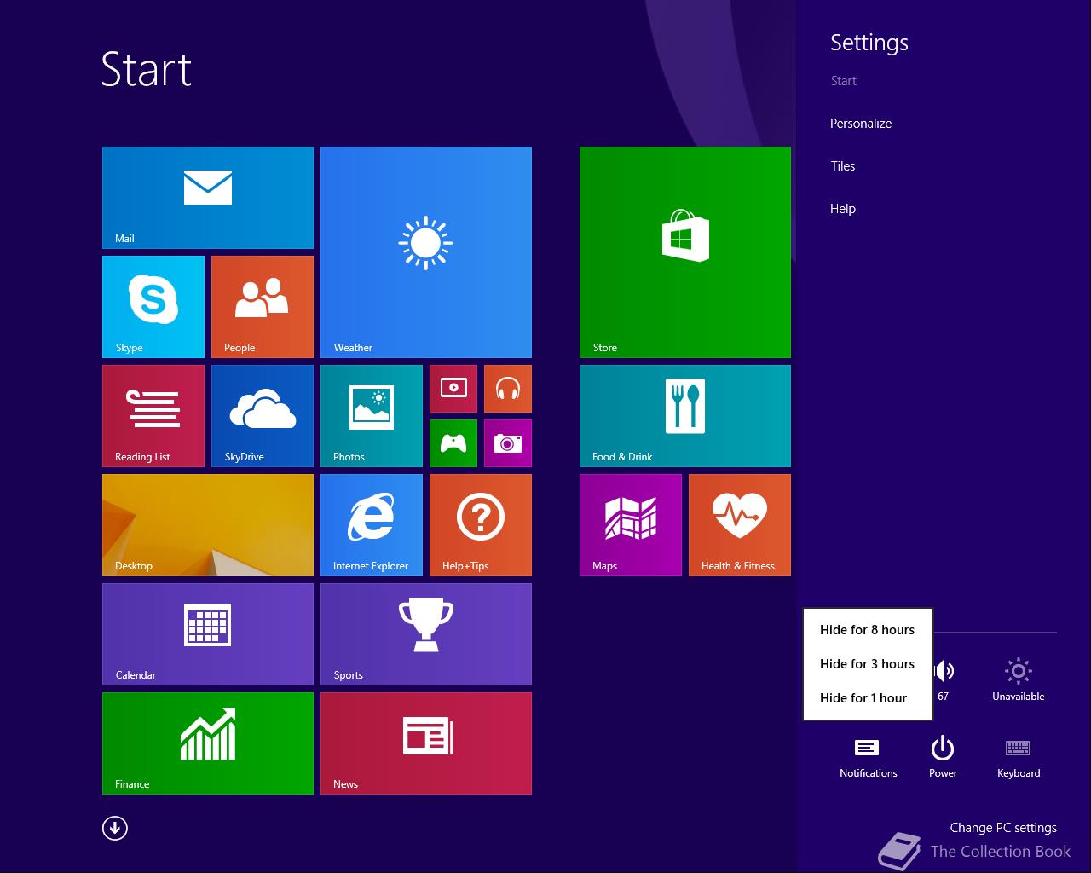Open the Maps tile
1091x873 pixels.
tap(631, 525)
